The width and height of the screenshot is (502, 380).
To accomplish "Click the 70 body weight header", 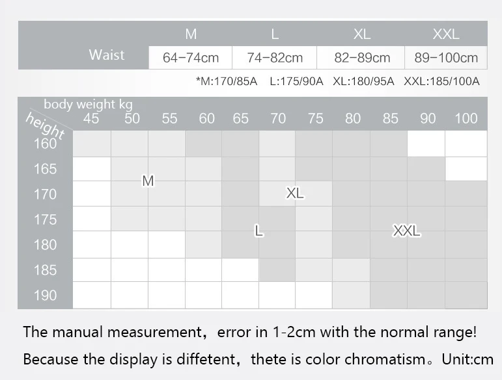I will (x=278, y=118).
